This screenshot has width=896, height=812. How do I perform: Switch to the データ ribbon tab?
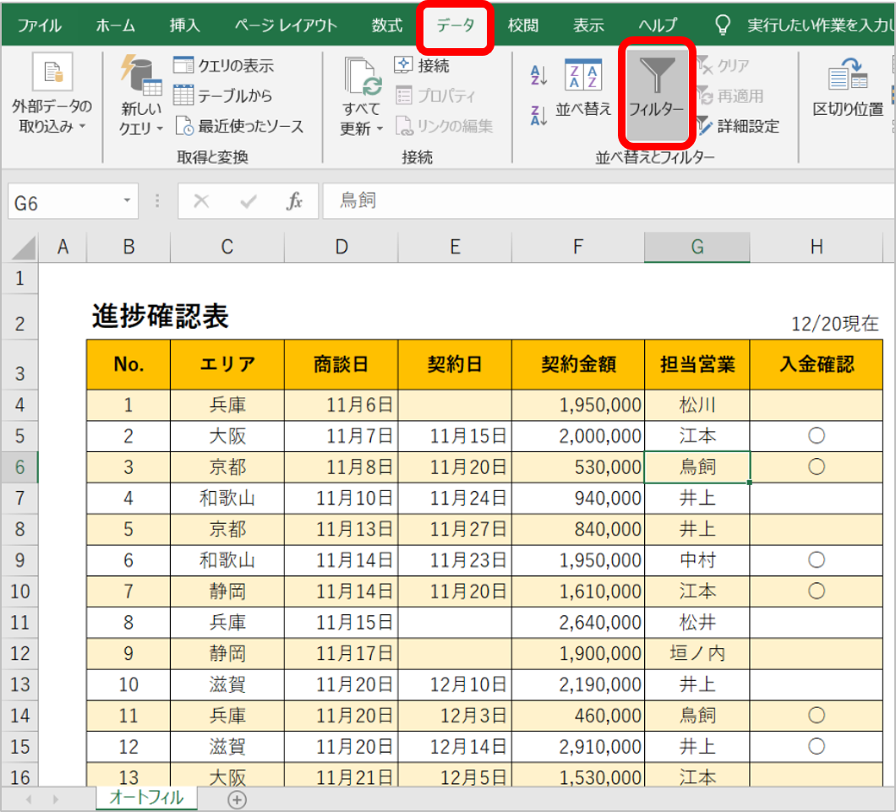[454, 25]
